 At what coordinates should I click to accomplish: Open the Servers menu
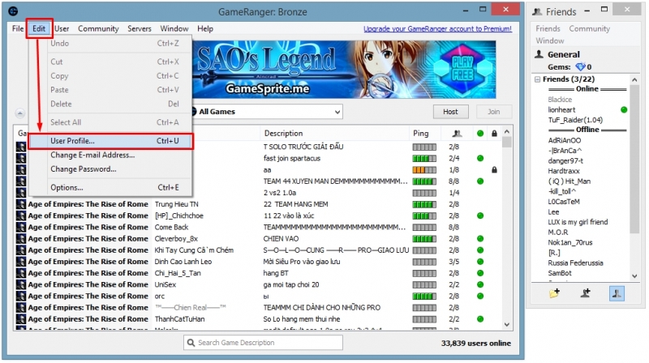(139, 28)
